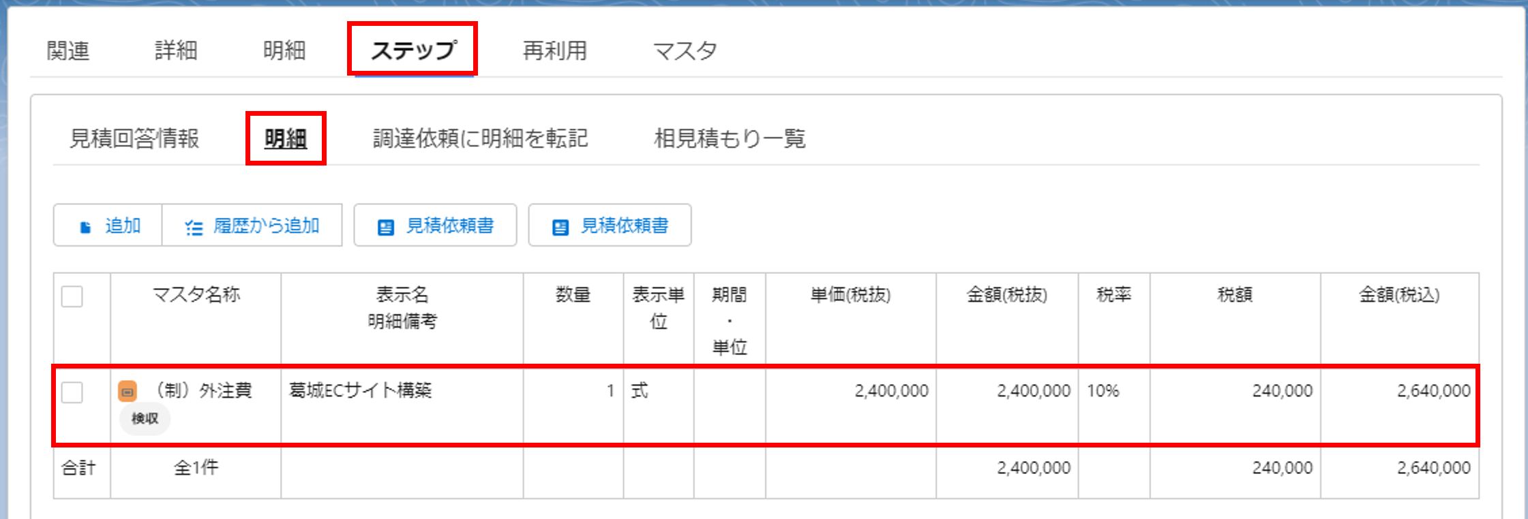Check the box for the 外注費 row

(x=72, y=392)
